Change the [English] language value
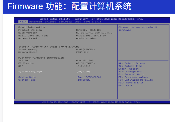This screenshot has width=175, height=122. coord(83,72)
